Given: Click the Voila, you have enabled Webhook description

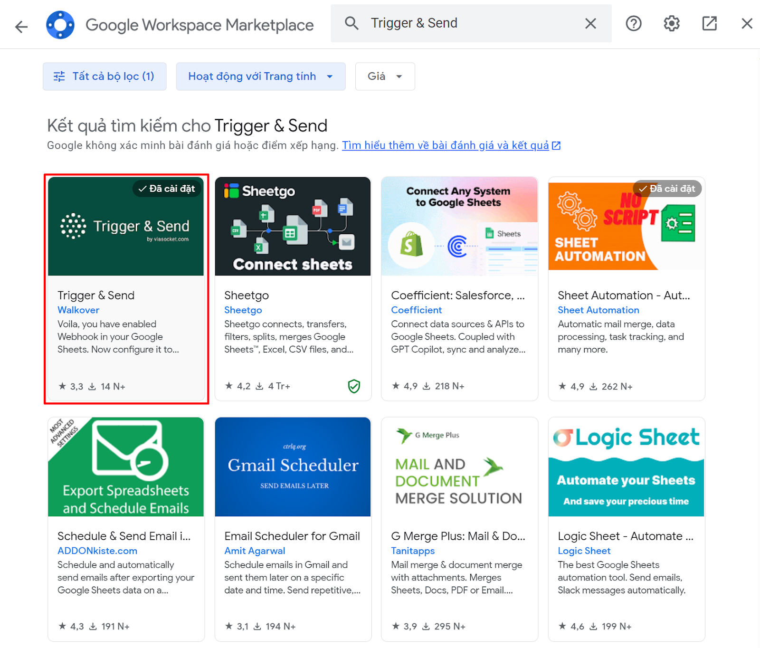Looking at the screenshot, I should point(118,337).
